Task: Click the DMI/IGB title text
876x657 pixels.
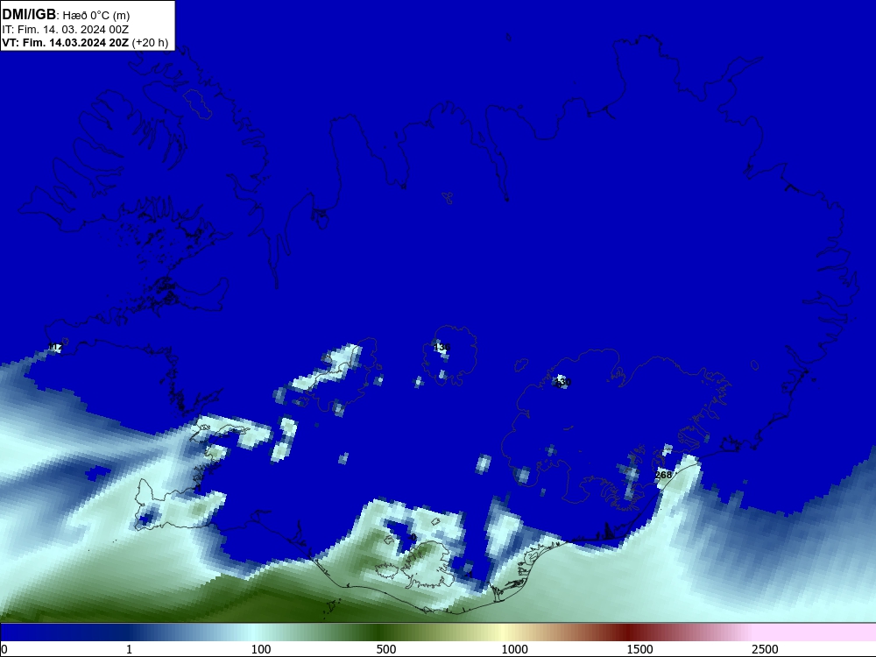Action: (x=29, y=15)
